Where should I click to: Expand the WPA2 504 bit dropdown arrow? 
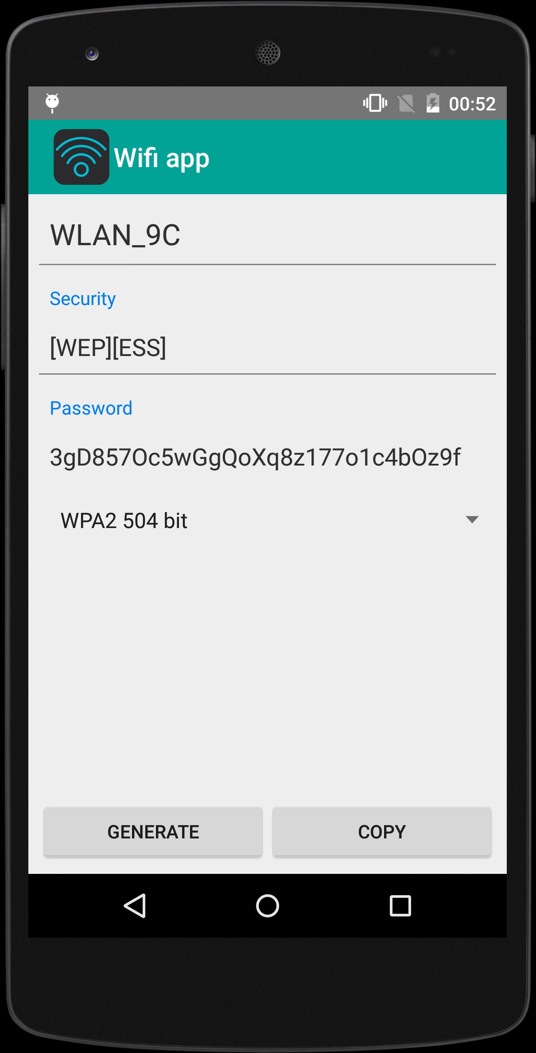(472, 520)
